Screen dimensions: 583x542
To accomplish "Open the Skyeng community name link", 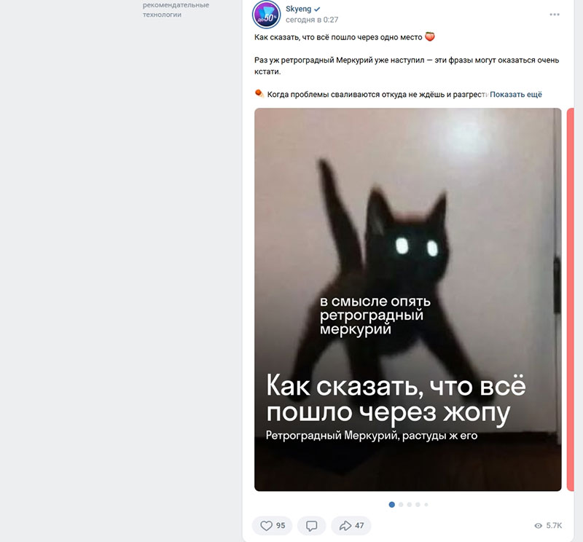I will (298, 9).
